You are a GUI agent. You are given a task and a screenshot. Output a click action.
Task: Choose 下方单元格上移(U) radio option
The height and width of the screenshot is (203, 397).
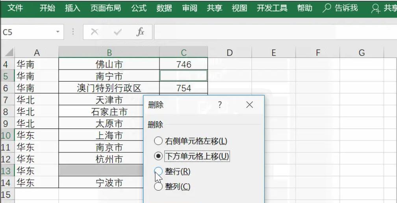point(192,156)
